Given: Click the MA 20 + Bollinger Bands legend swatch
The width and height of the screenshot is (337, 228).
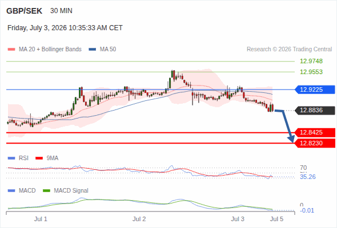Looking at the screenshot, I should [x=11, y=50].
